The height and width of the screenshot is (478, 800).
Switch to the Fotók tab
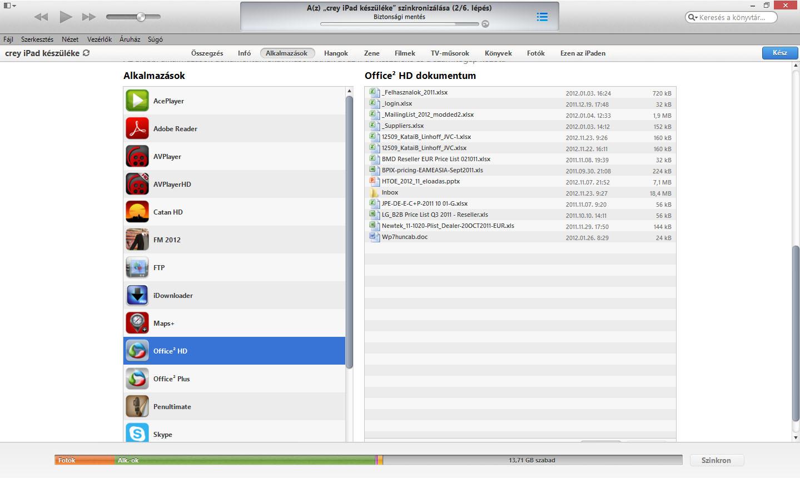[536, 53]
